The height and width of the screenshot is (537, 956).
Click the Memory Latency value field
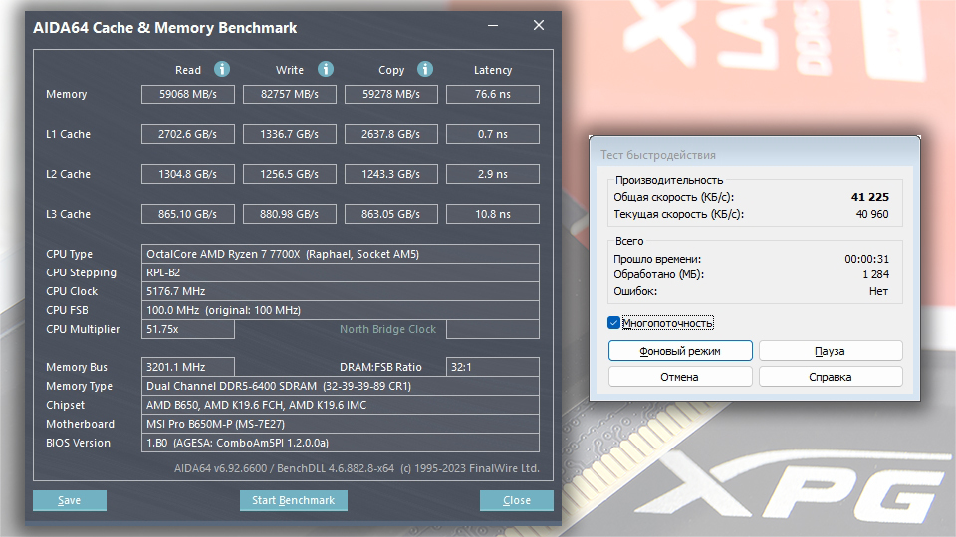click(x=493, y=94)
